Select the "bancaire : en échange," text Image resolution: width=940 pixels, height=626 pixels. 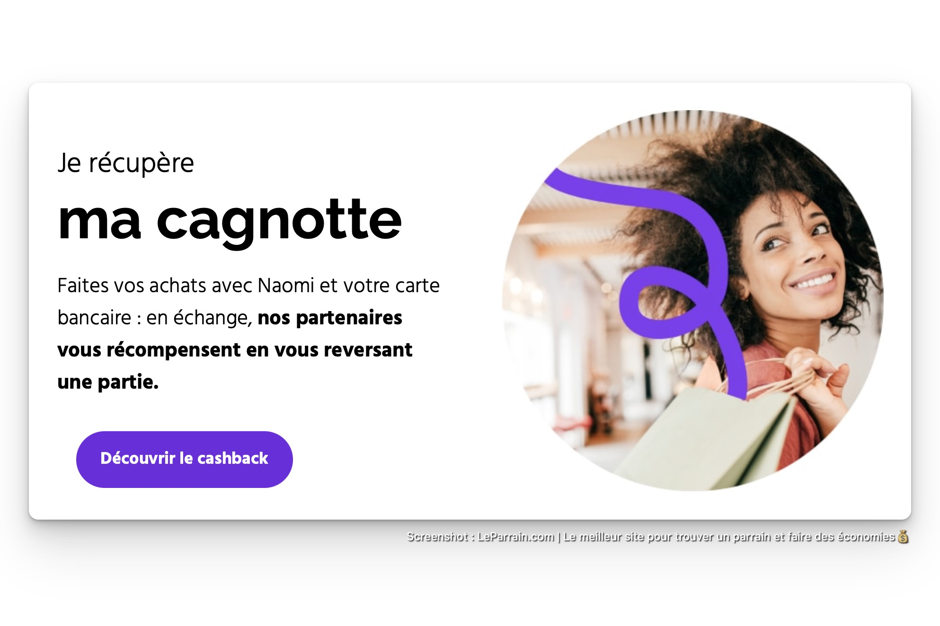[x=155, y=318]
